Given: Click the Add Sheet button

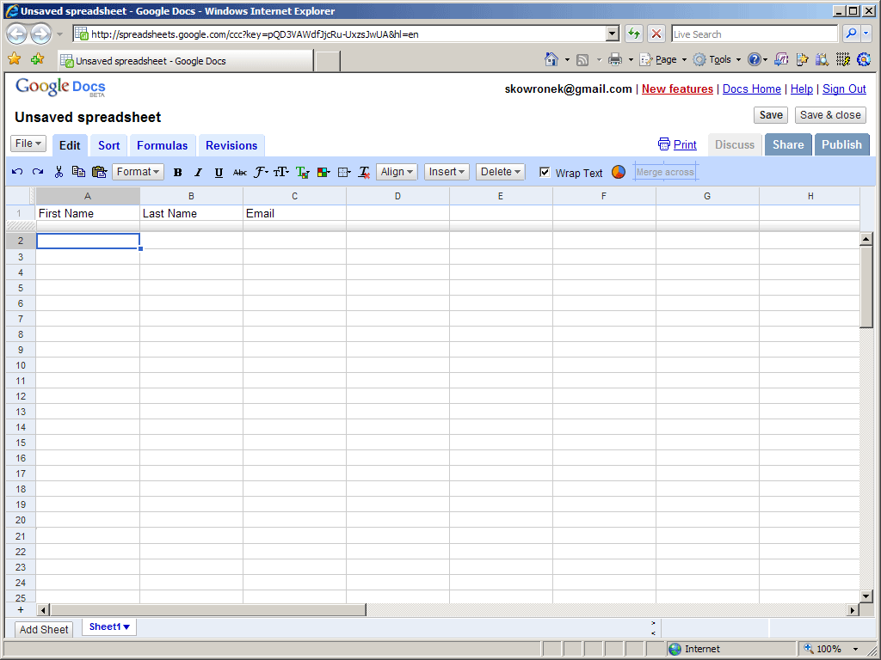Looking at the screenshot, I should coord(44,629).
